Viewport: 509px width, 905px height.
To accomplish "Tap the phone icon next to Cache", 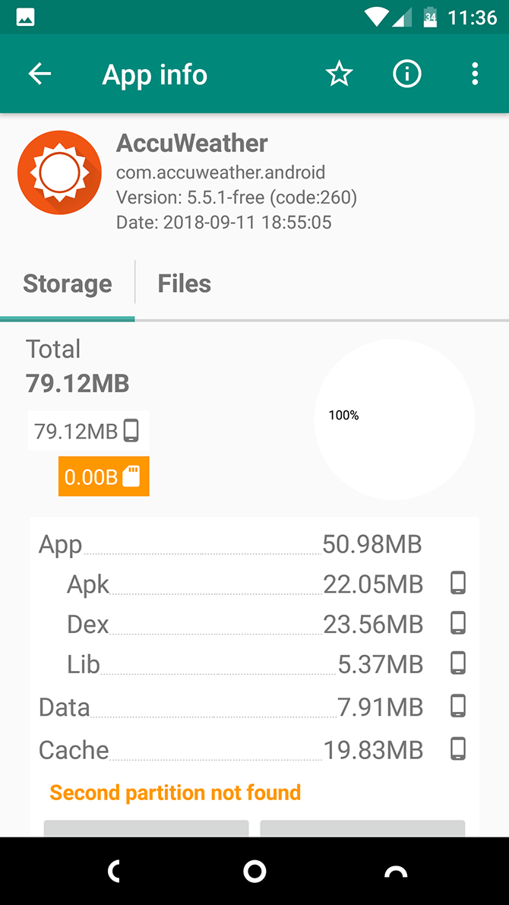I will (x=459, y=749).
